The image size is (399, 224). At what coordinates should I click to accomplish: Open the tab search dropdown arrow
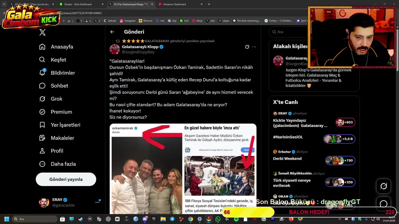(4, 4)
